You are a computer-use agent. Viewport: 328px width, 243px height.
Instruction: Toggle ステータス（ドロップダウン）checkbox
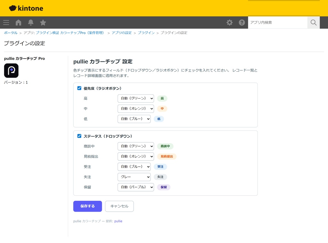(x=79, y=136)
